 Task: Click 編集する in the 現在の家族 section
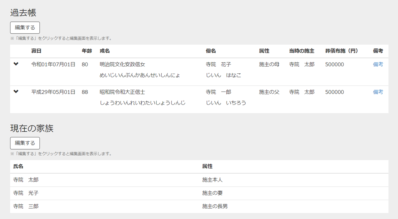click(25, 143)
